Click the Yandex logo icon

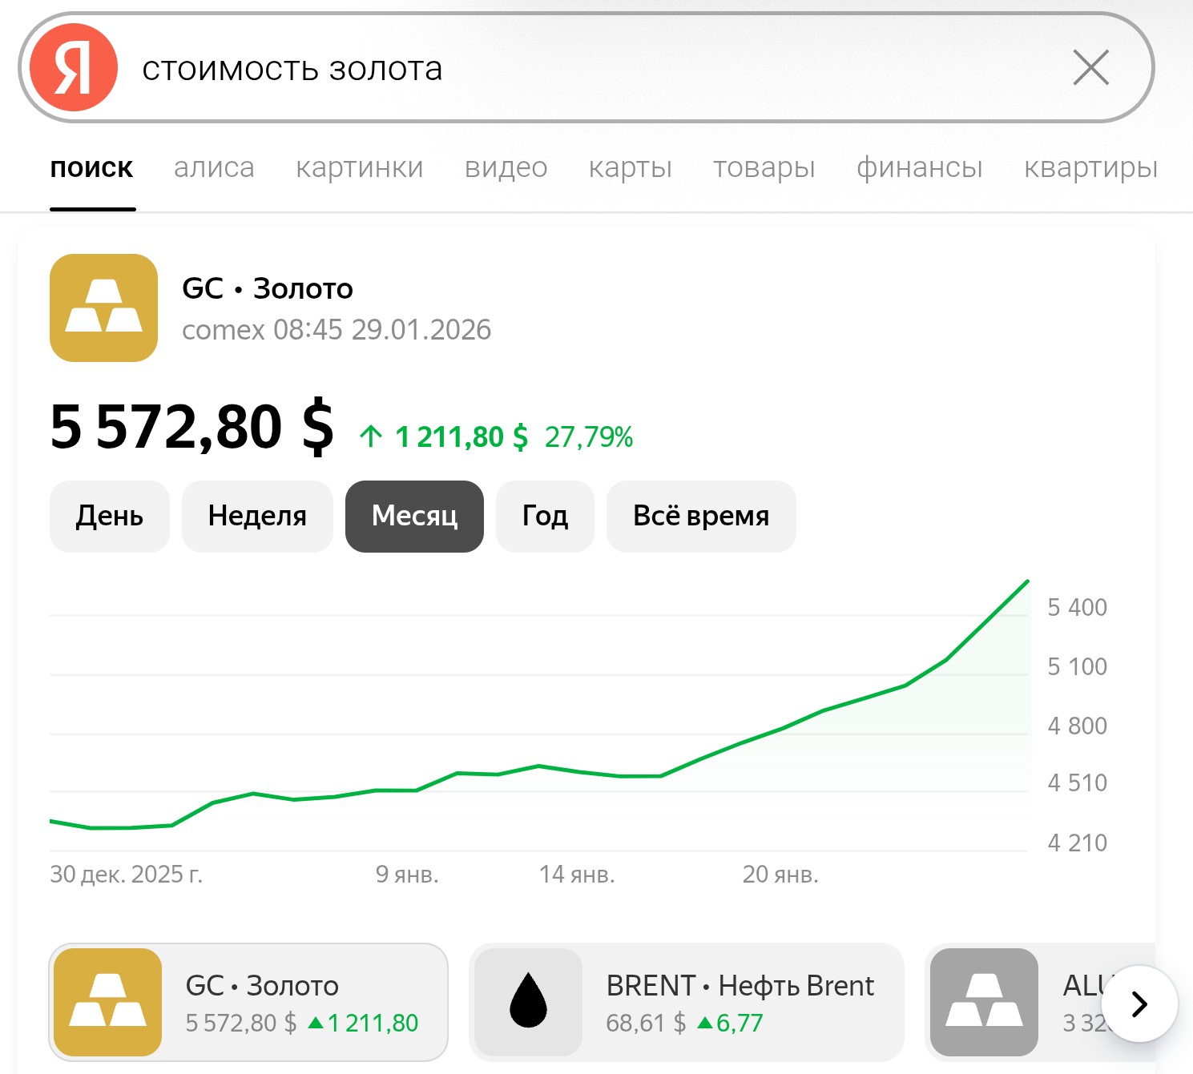pos(74,68)
